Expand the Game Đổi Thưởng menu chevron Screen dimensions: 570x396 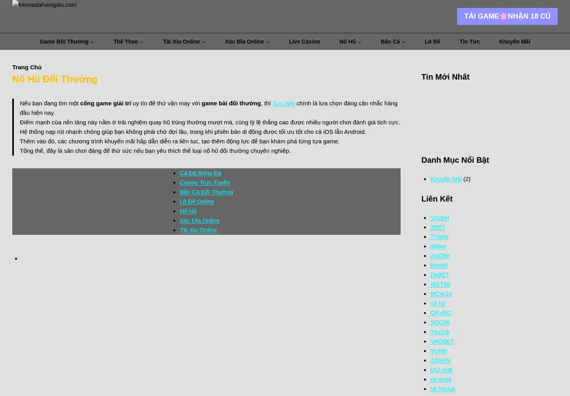click(x=92, y=42)
